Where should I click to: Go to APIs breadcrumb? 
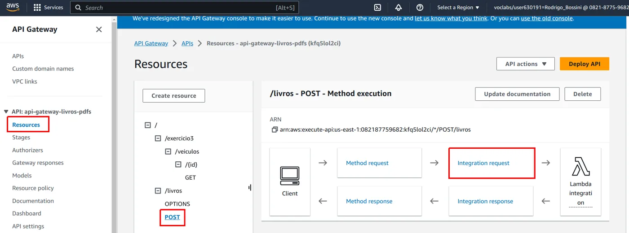point(187,43)
